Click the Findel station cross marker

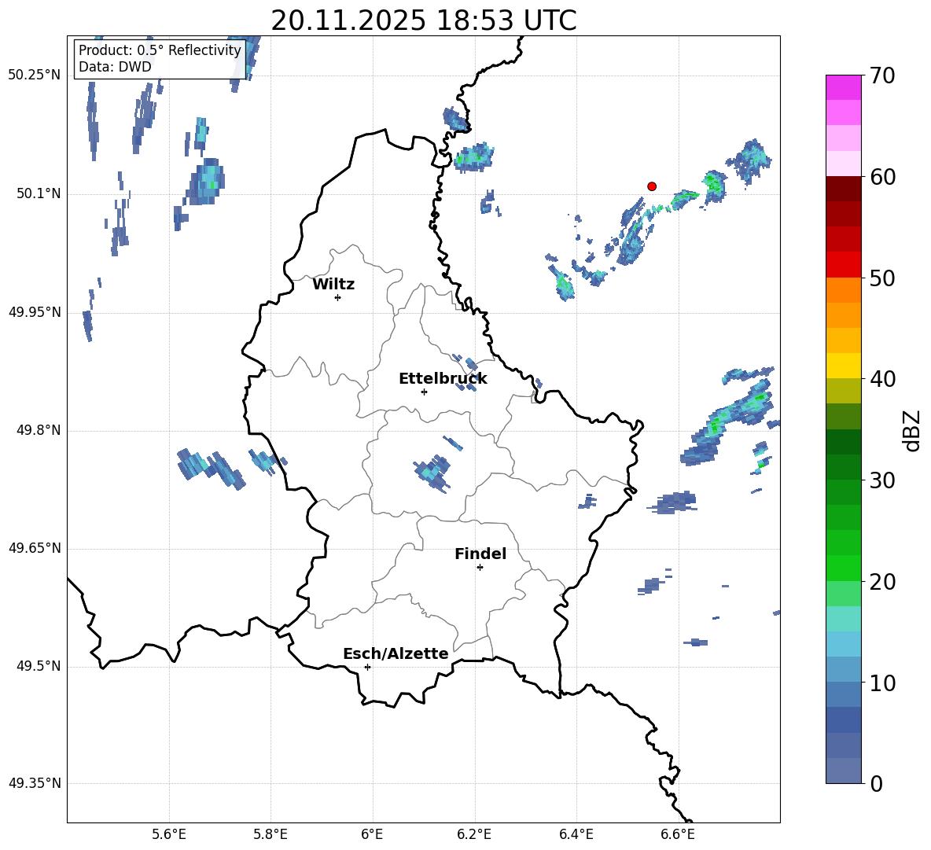480,568
